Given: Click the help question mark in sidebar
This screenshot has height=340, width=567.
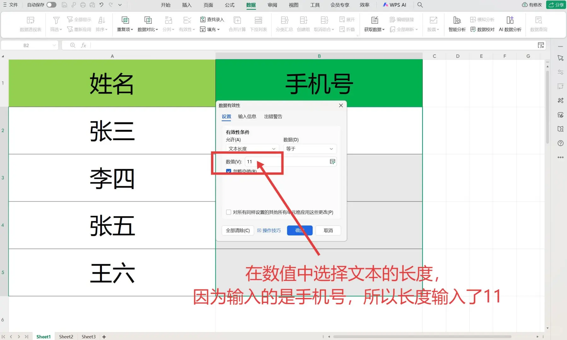Looking at the screenshot, I should pyautogui.click(x=560, y=143).
